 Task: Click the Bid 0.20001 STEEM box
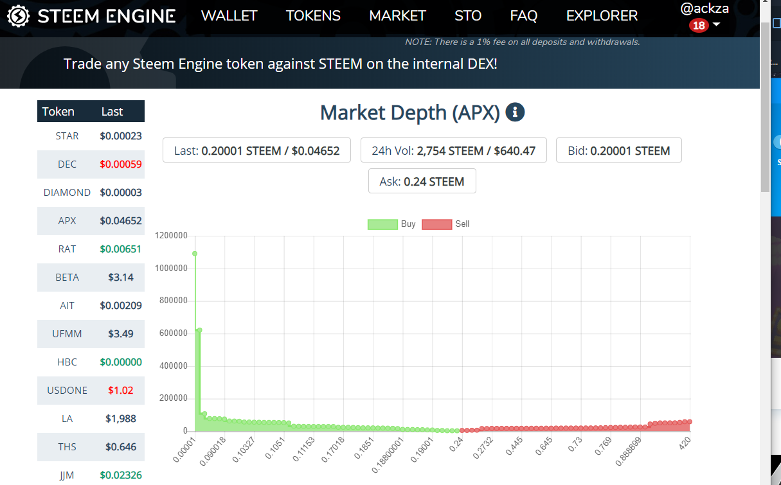619,150
